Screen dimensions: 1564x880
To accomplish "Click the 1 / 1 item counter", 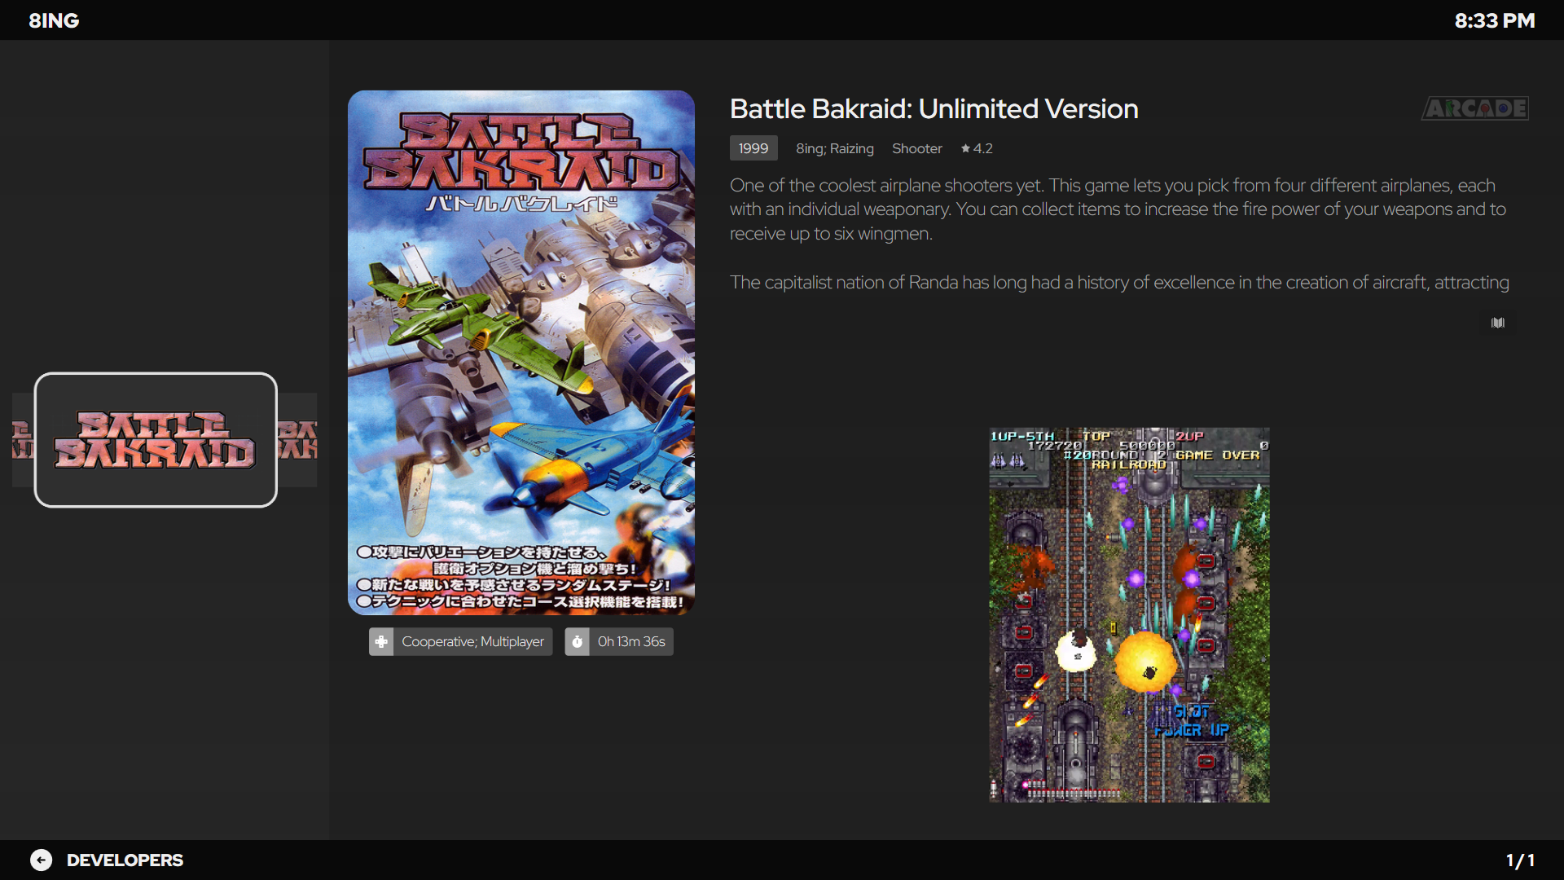I will tap(1520, 860).
